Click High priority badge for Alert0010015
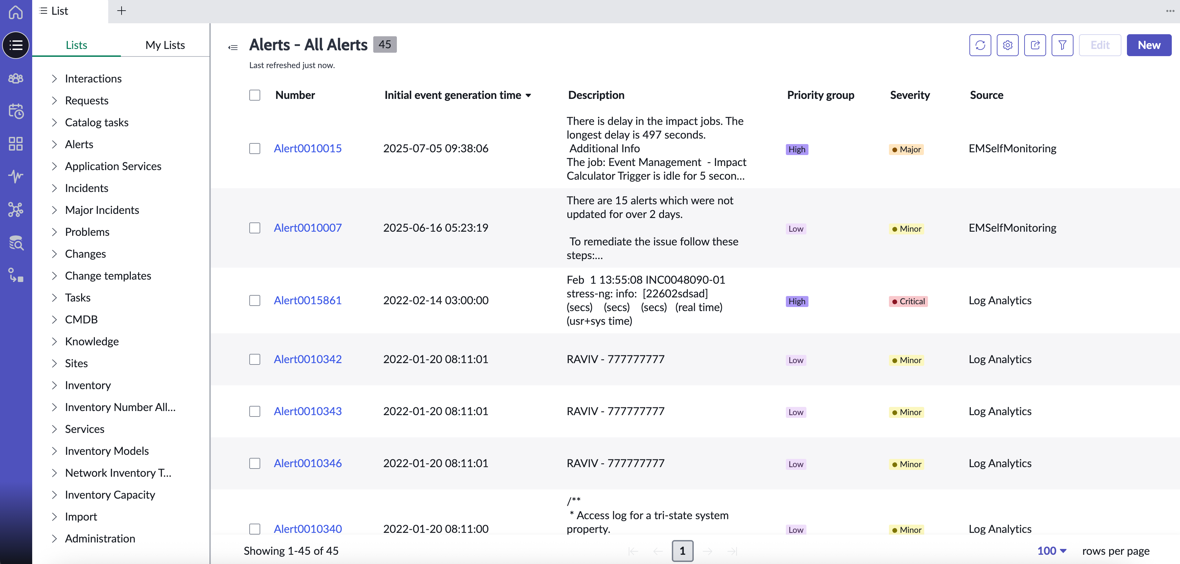Viewport: 1180px width, 564px height. 796,149
